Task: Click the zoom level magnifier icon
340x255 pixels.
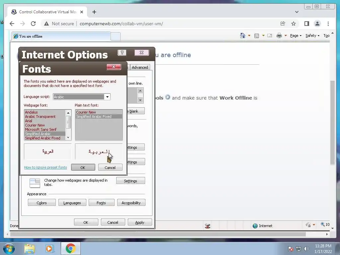Action: pyautogui.click(x=323, y=224)
